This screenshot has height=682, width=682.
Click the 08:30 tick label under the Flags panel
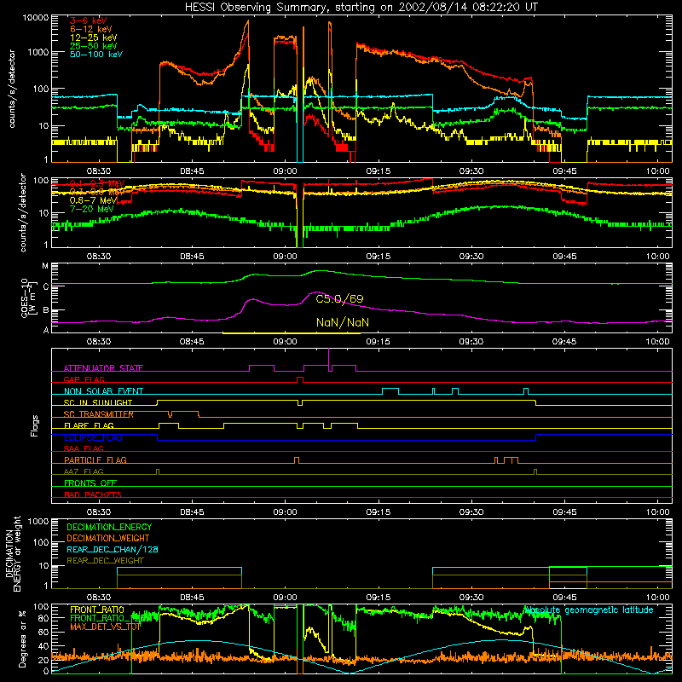click(99, 512)
